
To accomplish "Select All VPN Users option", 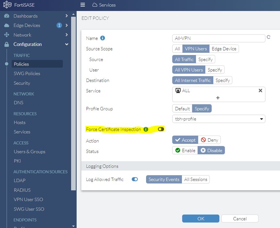I will (189, 70).
